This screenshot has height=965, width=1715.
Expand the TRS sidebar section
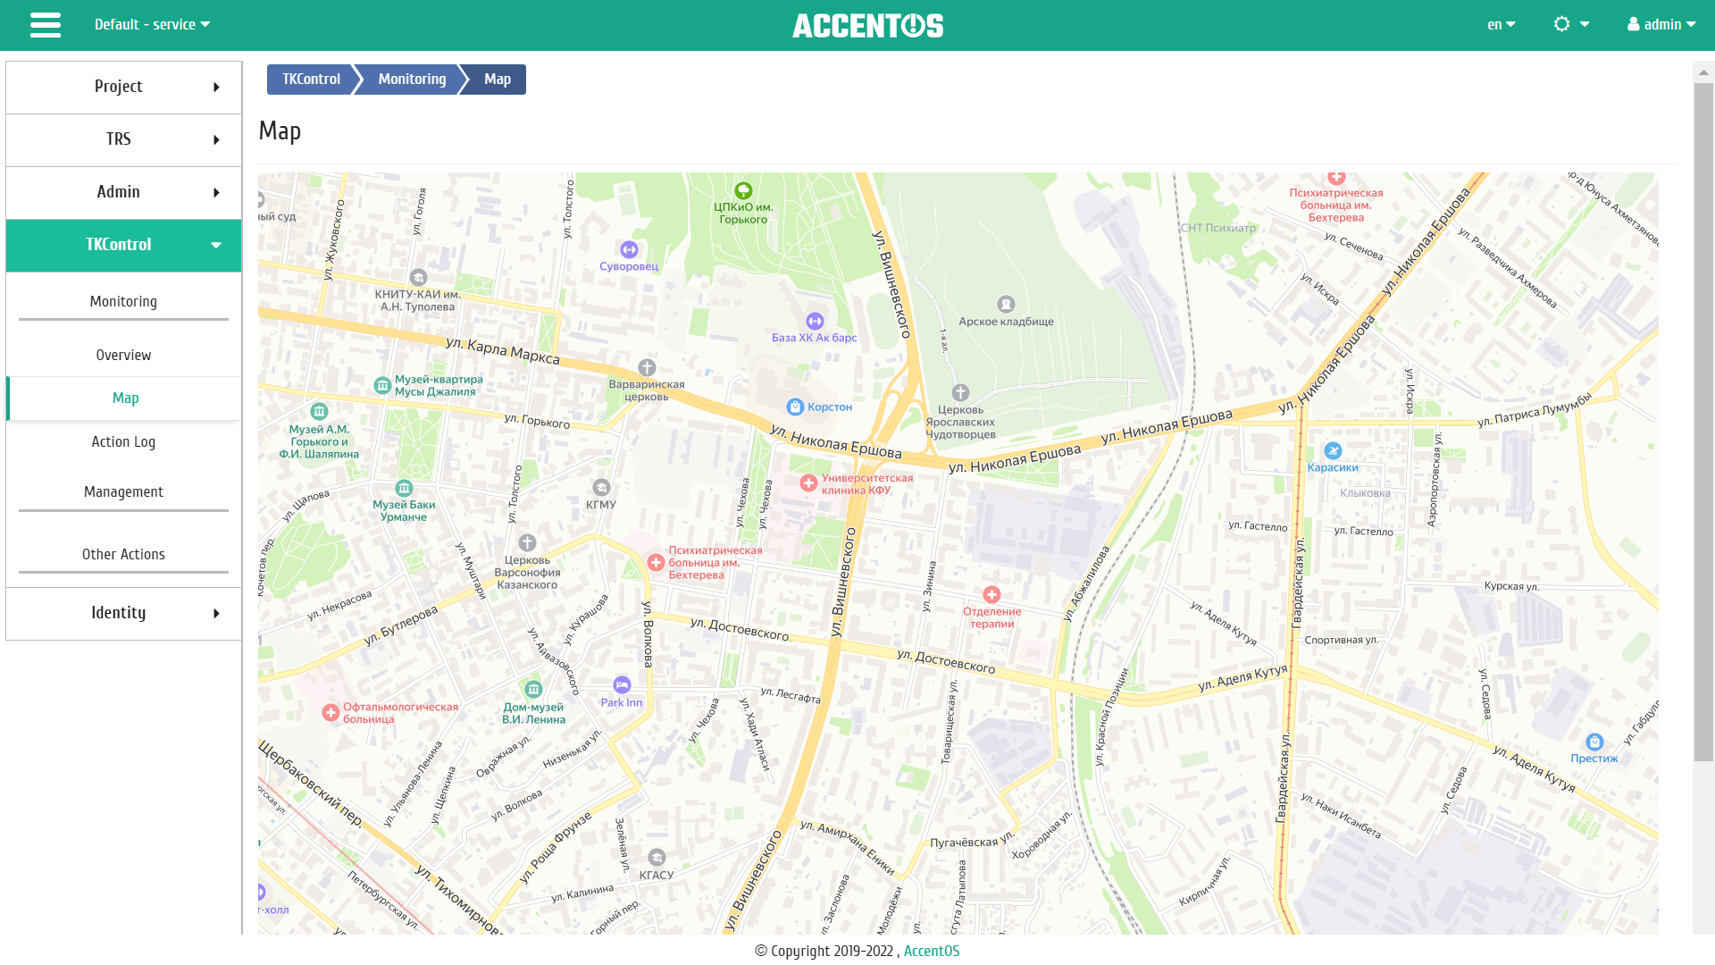click(123, 139)
